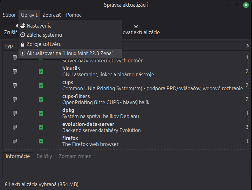Select the Informácie tab

[x=18, y=156]
